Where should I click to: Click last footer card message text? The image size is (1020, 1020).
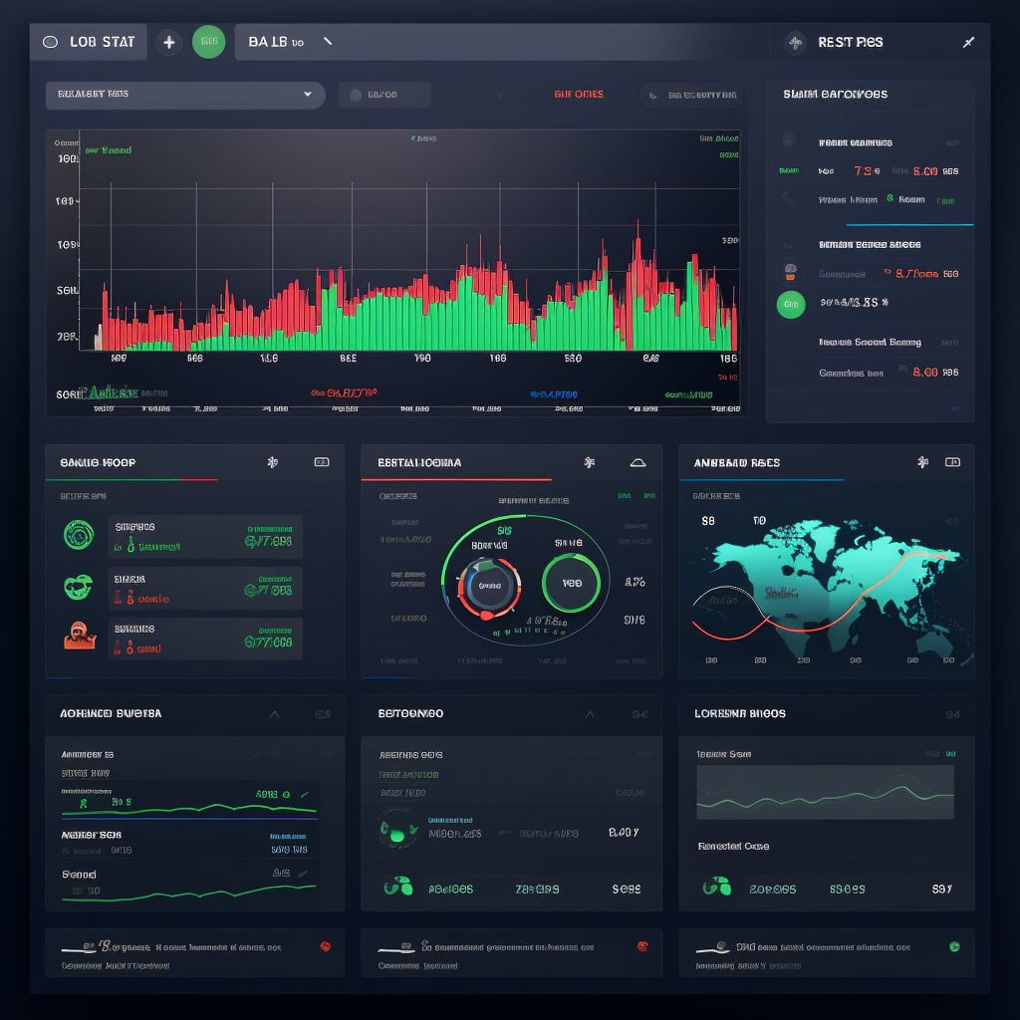click(x=823, y=947)
